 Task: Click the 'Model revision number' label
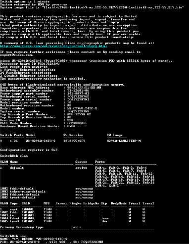point(21,102)
